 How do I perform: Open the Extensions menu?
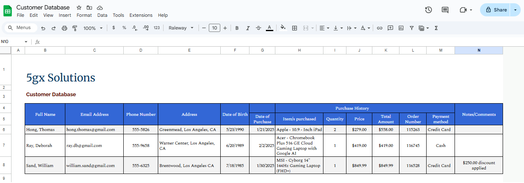point(141,15)
